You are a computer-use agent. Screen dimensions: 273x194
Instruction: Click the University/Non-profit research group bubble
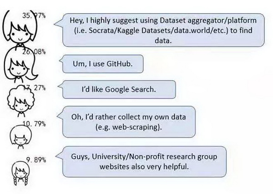(144, 162)
